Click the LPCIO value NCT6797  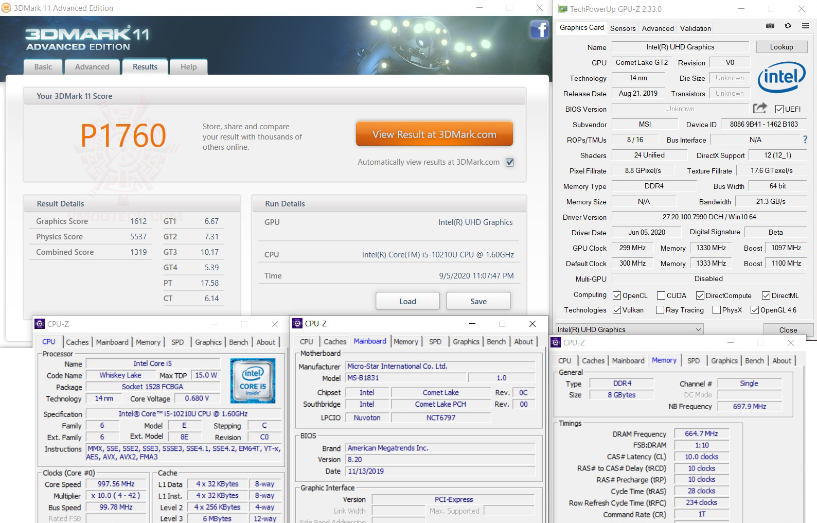coord(441,417)
